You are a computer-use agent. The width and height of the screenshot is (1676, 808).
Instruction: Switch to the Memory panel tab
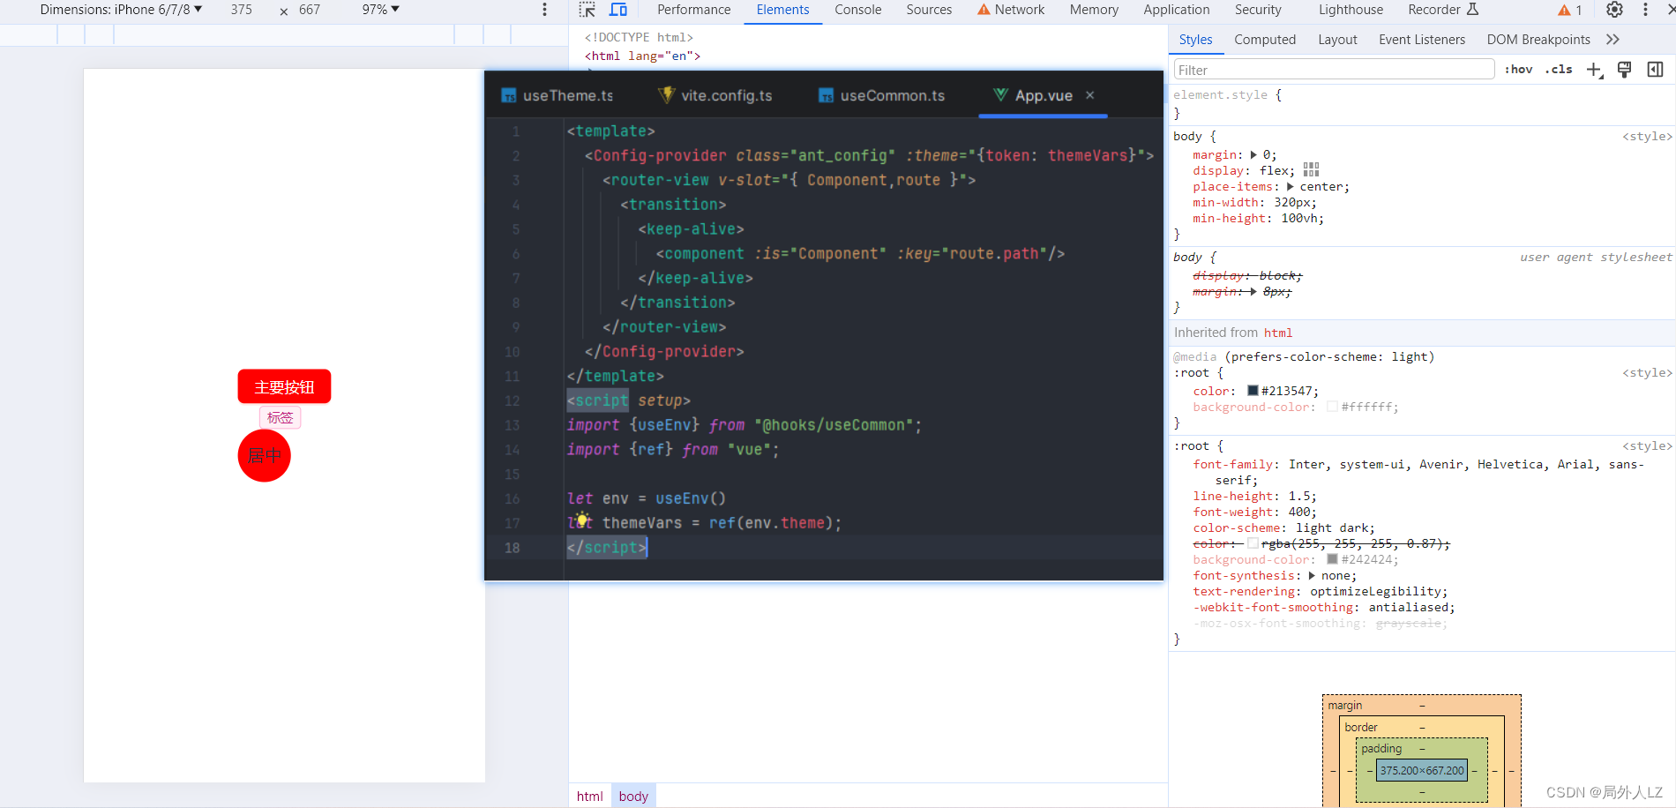1094,10
